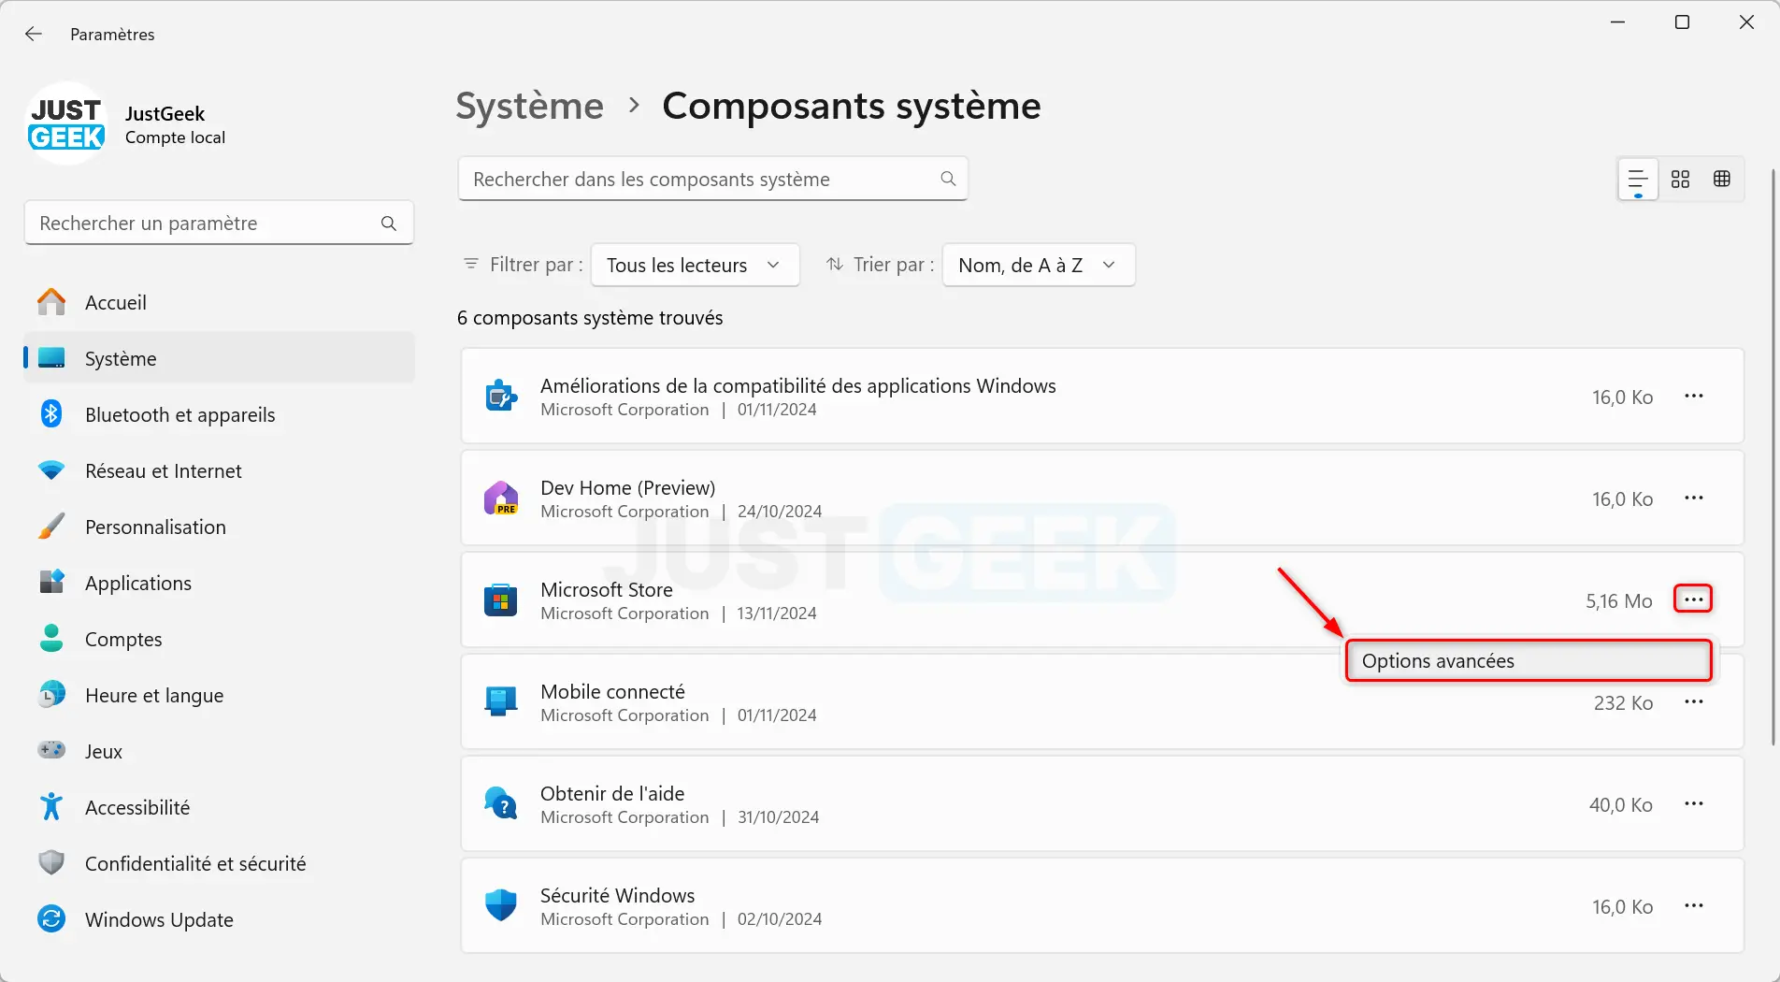Click the 40,0 Ko size value

coord(1621,805)
